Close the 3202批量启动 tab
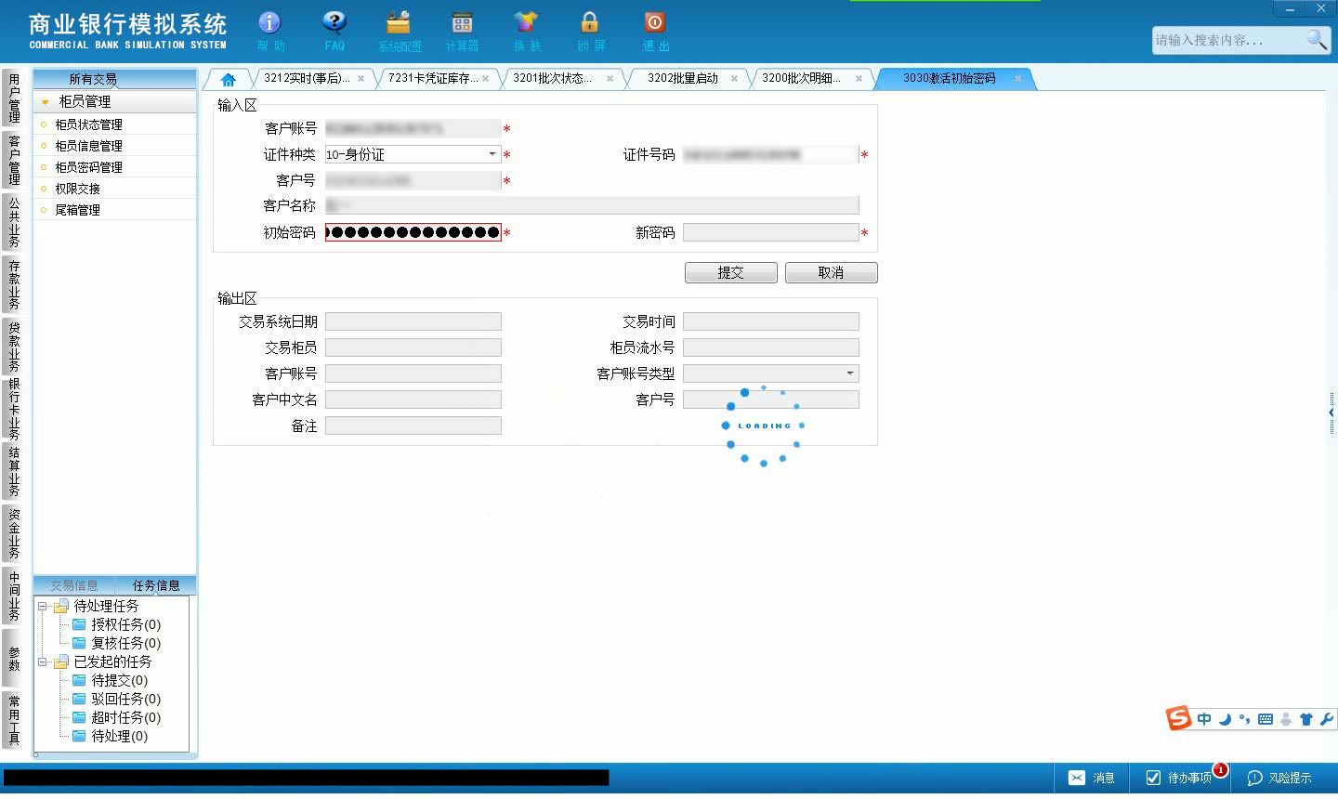The width and height of the screenshot is (1338, 799). (x=735, y=79)
